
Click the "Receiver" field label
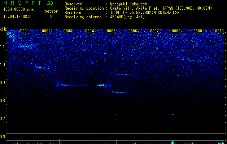(73, 13)
